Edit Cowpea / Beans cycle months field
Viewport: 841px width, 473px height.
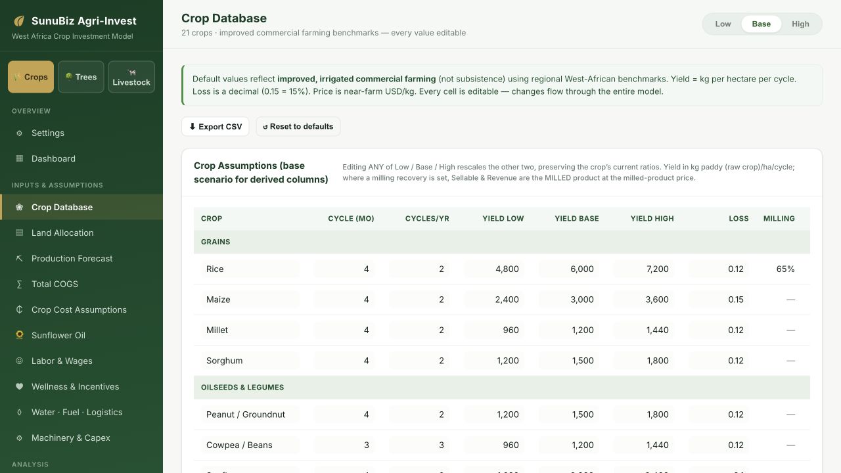point(344,445)
